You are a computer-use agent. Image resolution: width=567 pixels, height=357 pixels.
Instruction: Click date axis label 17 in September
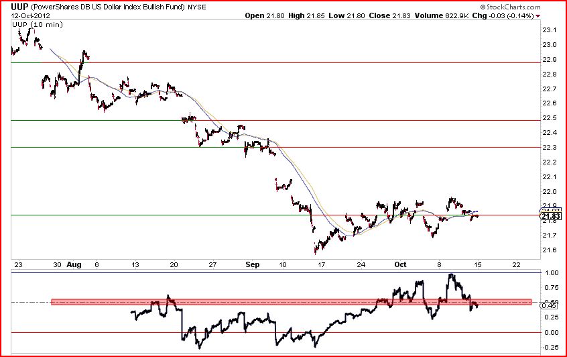322,264
